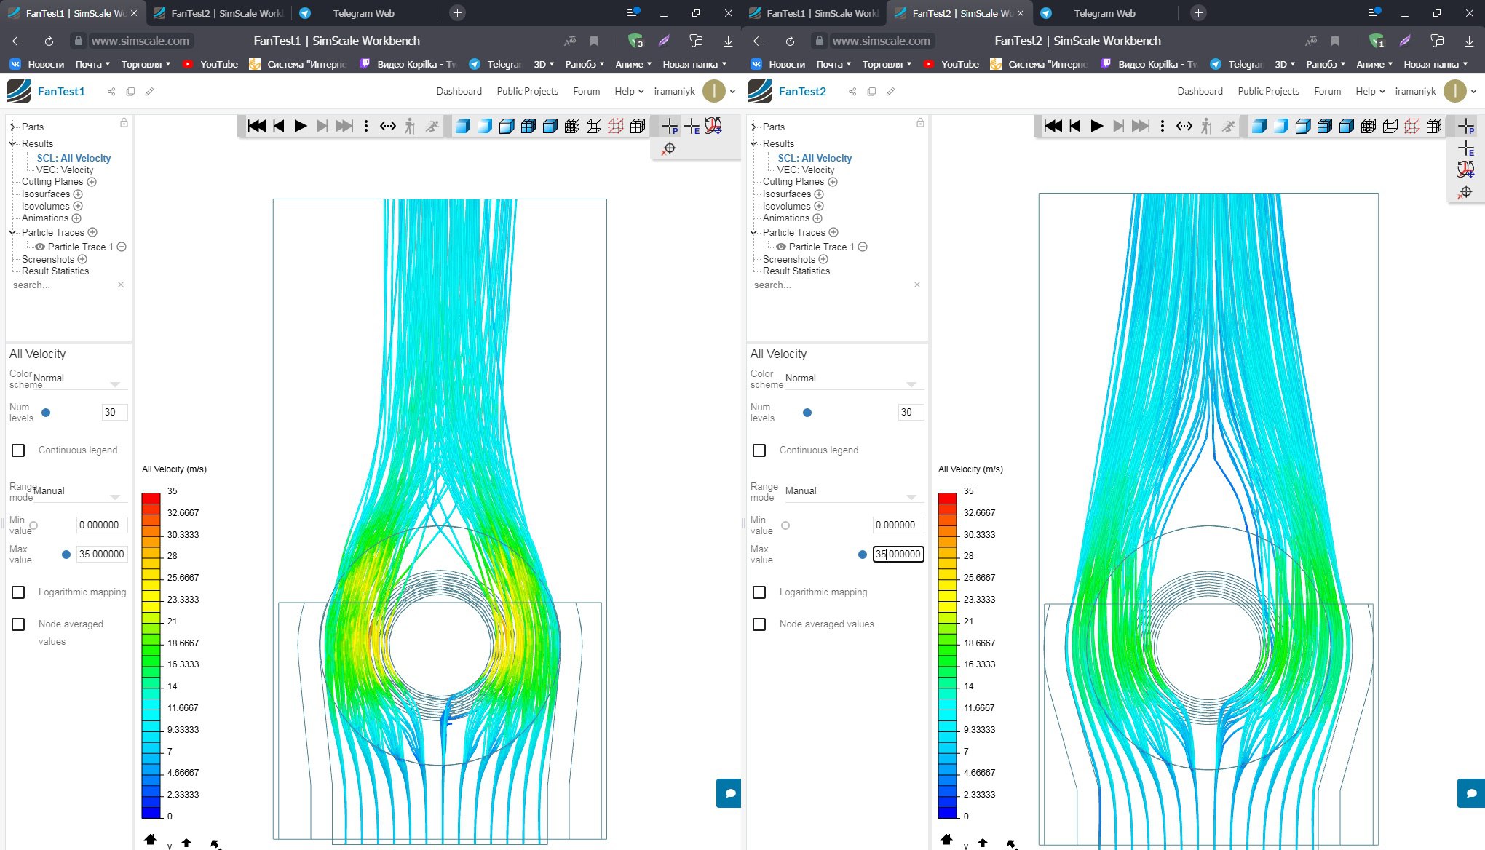The image size is (1485, 850).
Task: Collapse Particle Traces node in FanTest2
Action: click(753, 232)
